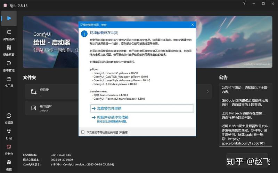
Task: Click launcher version 2.8.13 Build 414
Action: (60, 155)
